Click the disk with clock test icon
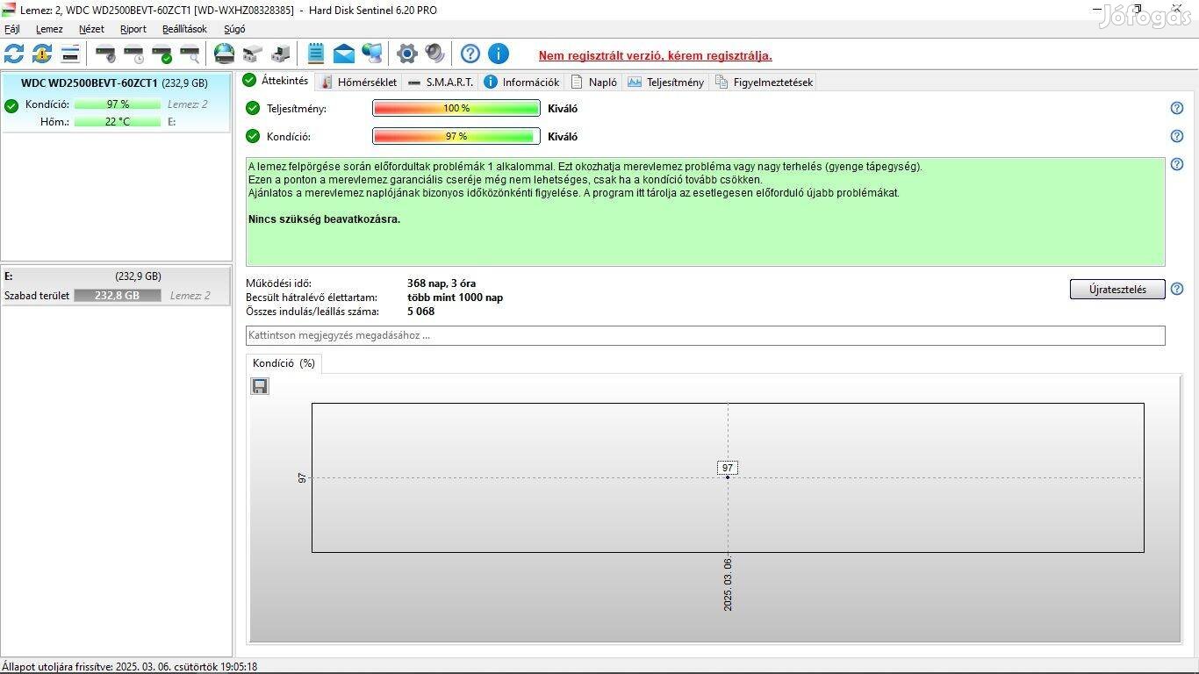The image size is (1199, 674). (x=133, y=54)
